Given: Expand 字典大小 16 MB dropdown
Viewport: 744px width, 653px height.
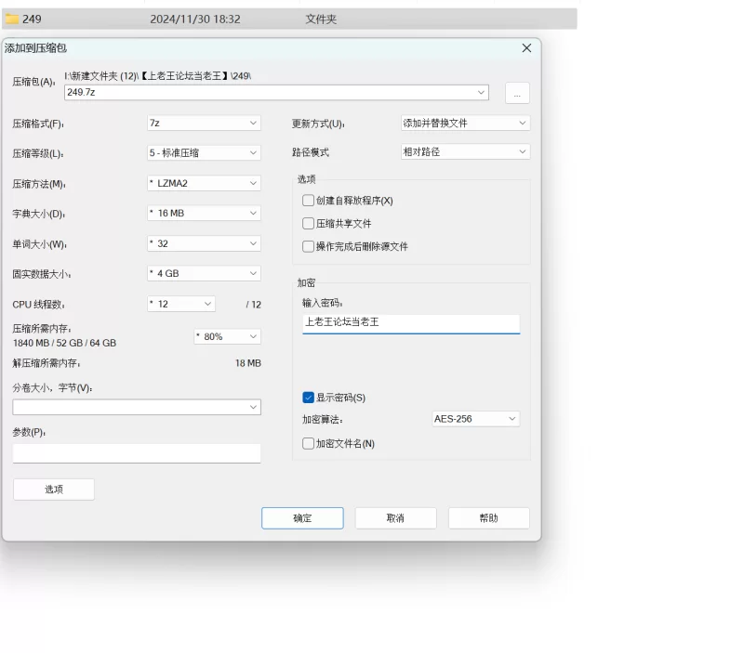Looking at the screenshot, I should (x=204, y=214).
